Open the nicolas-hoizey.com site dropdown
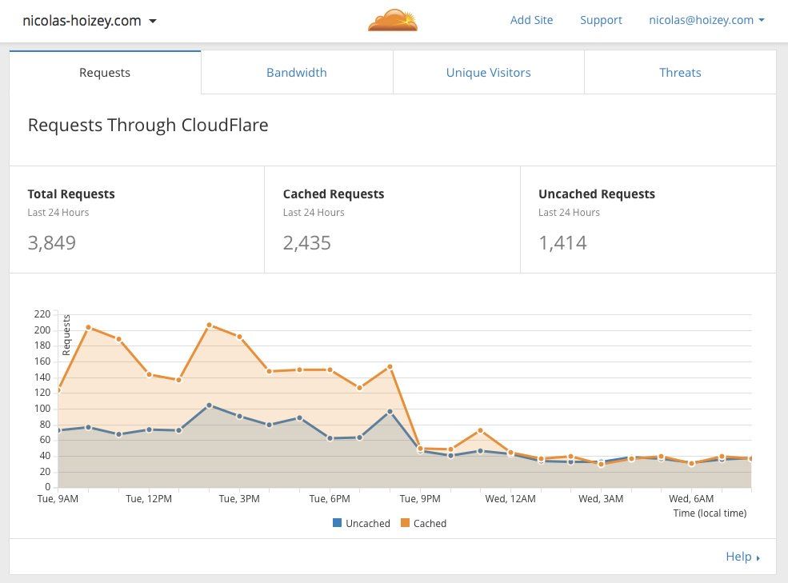This screenshot has width=788, height=583. 90,21
